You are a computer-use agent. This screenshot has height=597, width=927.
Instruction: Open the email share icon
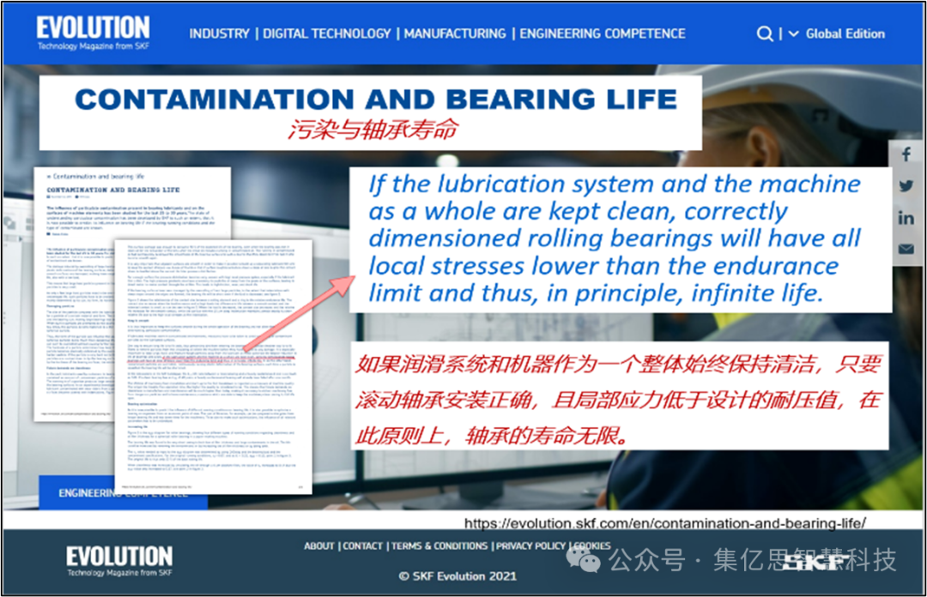click(x=906, y=249)
